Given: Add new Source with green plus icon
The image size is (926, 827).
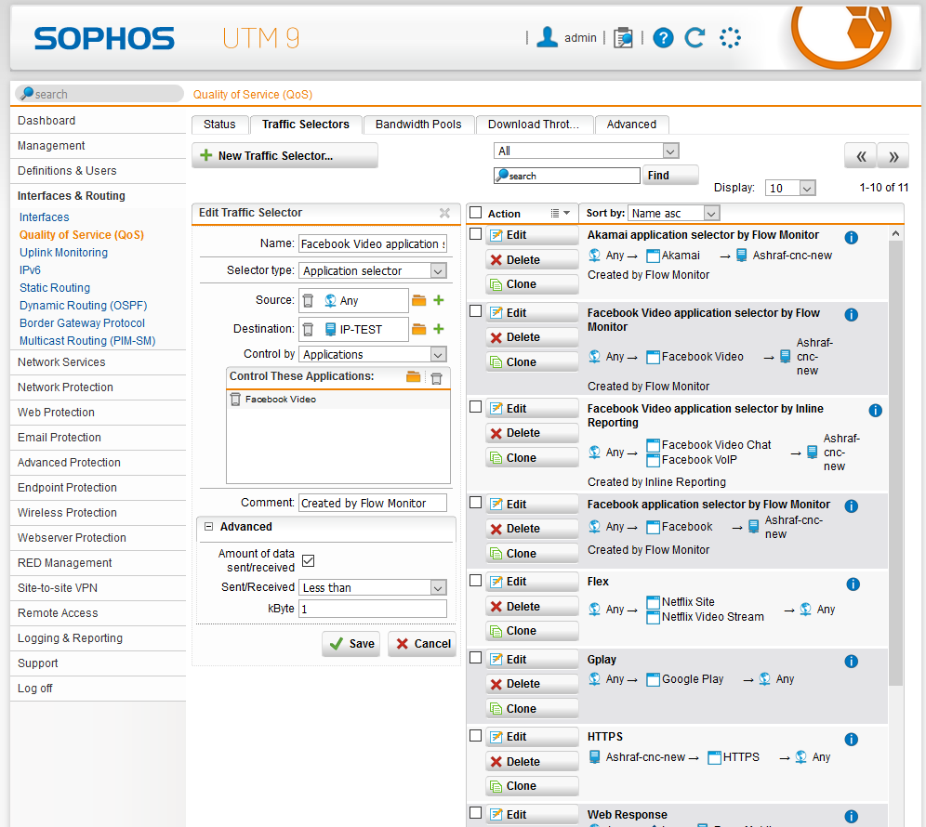Looking at the screenshot, I should pos(438,300).
